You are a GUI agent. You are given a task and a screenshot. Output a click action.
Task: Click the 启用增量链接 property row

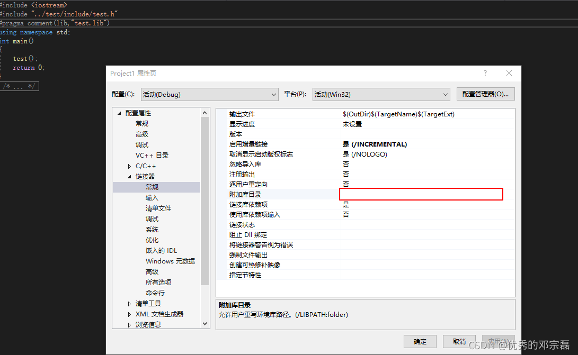(366, 144)
